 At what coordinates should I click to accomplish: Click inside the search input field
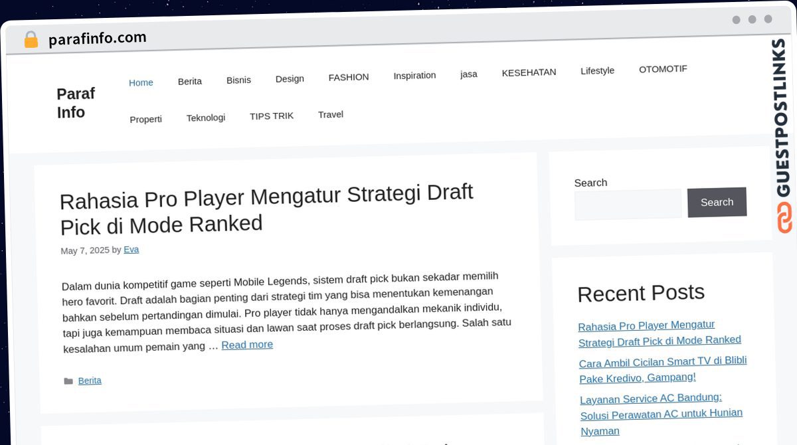(x=627, y=204)
